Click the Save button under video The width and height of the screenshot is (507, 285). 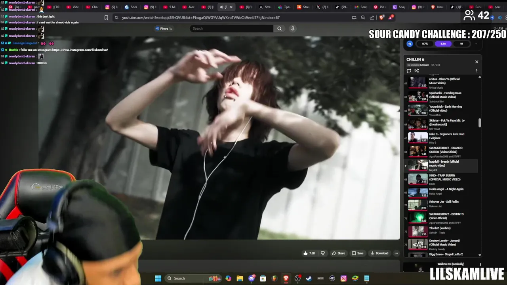(358, 253)
